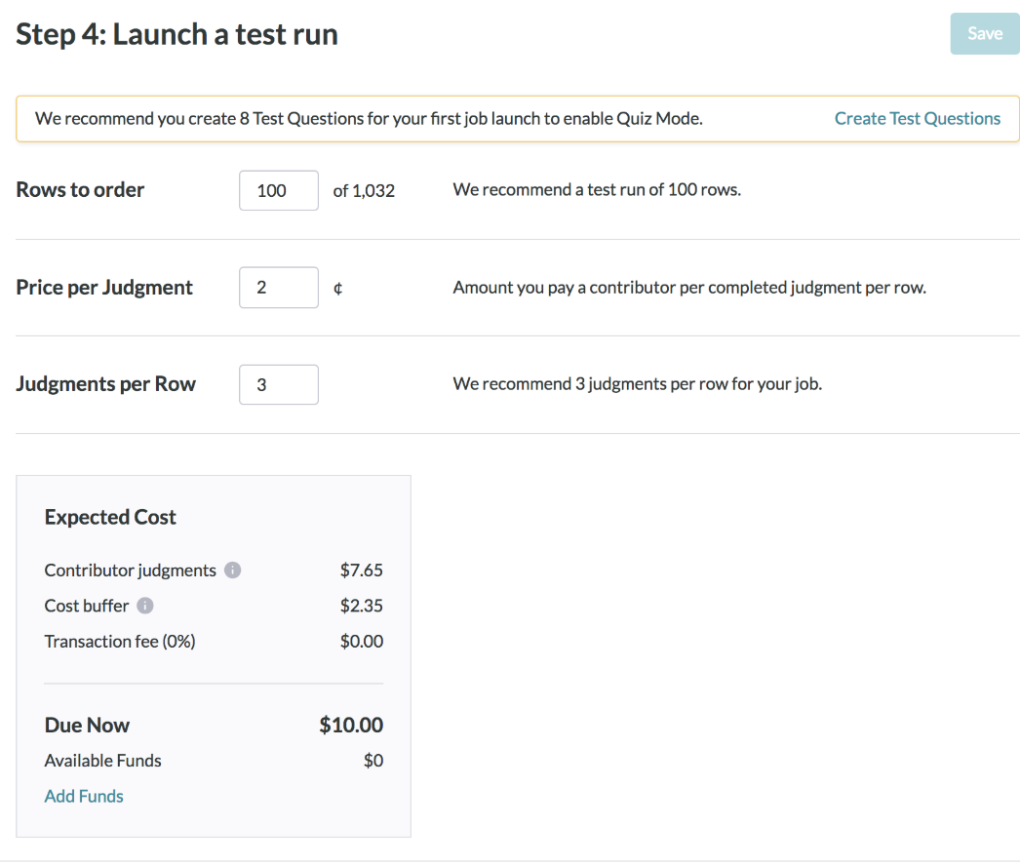Image resolution: width=1020 pixels, height=866 pixels.
Task: Save the test run settings
Action: (984, 33)
